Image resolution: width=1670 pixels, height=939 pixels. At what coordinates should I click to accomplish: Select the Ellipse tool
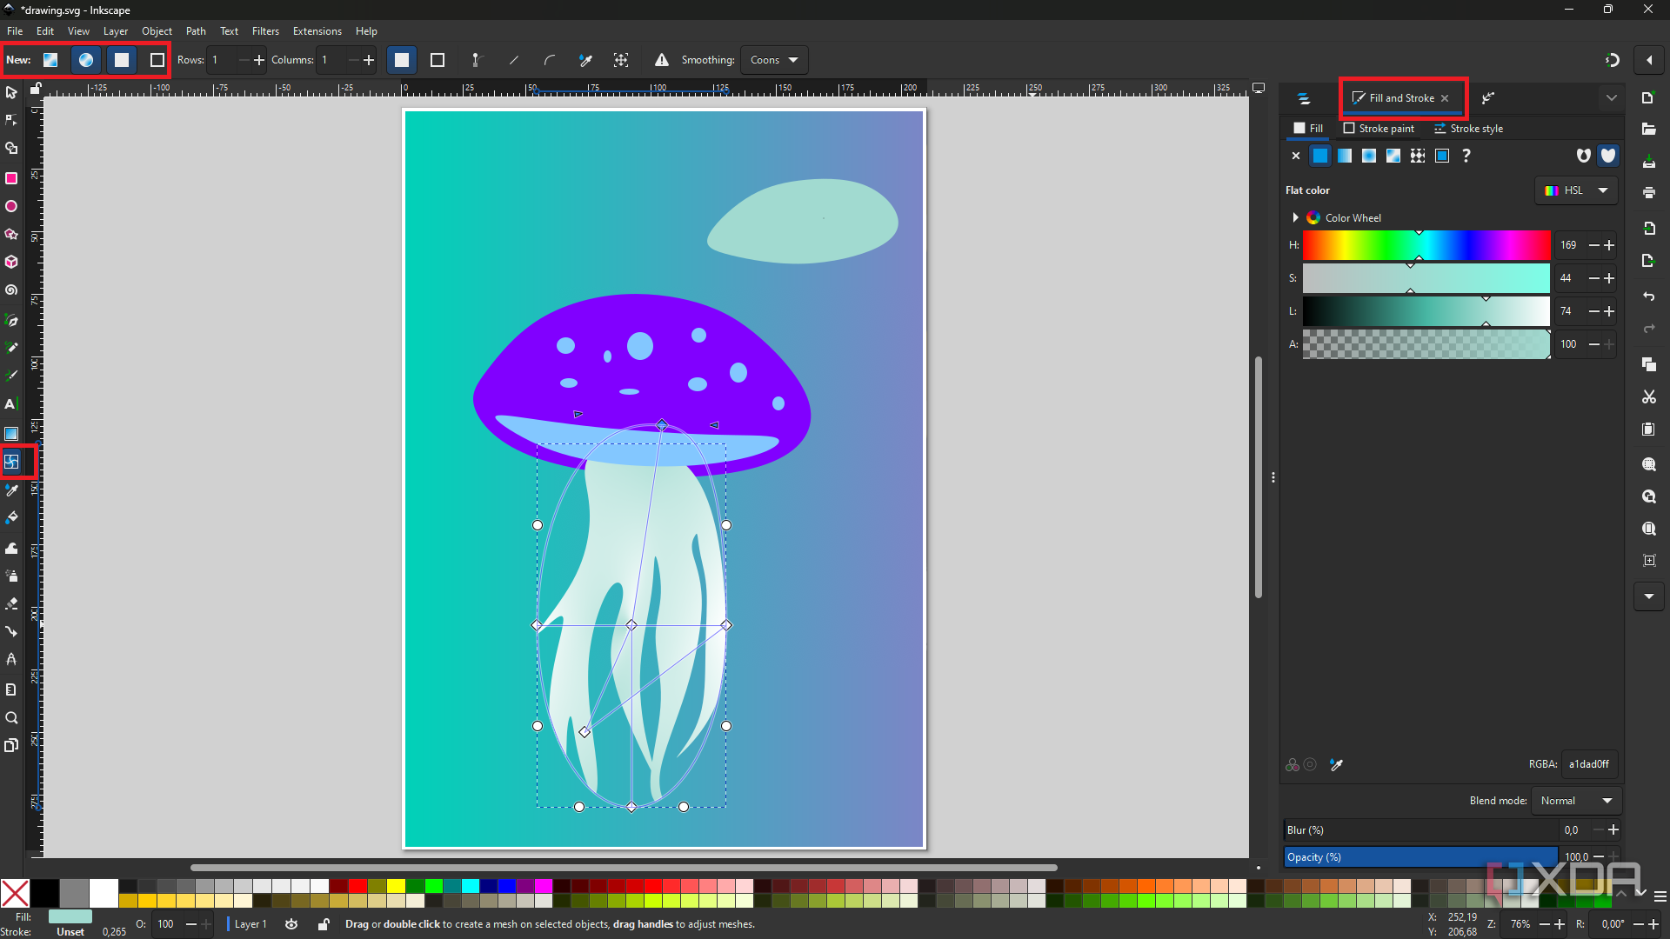(x=11, y=207)
